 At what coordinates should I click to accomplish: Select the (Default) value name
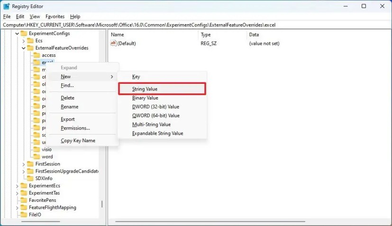127,44
